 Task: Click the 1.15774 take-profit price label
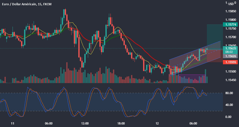click(x=230, y=24)
